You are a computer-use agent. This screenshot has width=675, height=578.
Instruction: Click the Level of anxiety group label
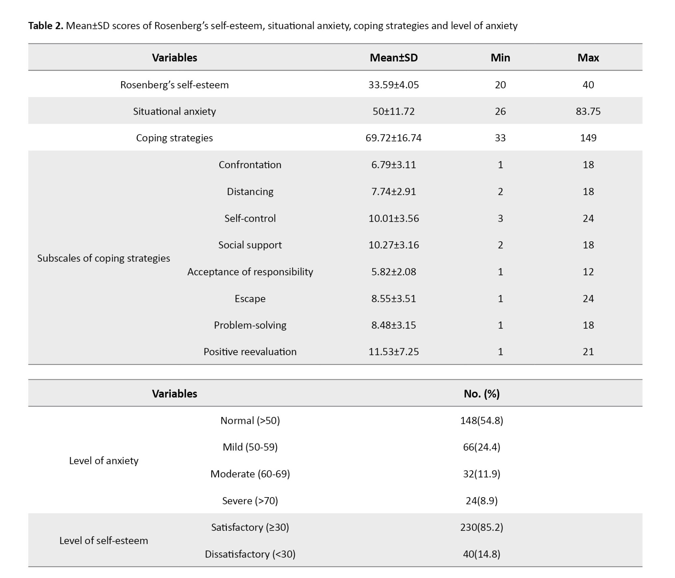point(104,461)
